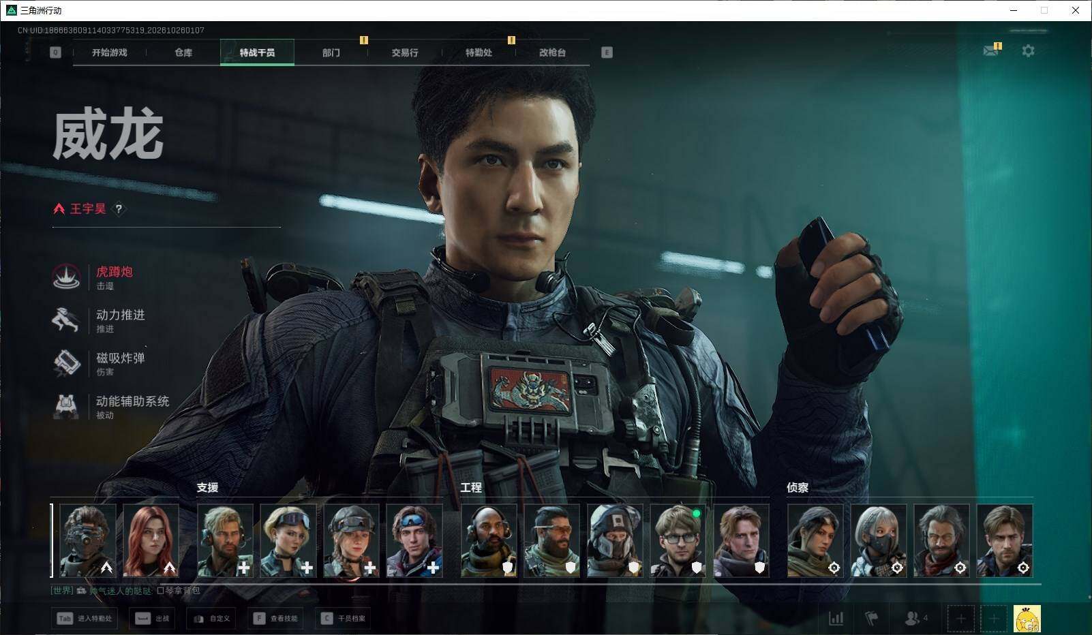Open the friends list icon showing 4
Screen dimensions: 1092x635
[x=915, y=619]
